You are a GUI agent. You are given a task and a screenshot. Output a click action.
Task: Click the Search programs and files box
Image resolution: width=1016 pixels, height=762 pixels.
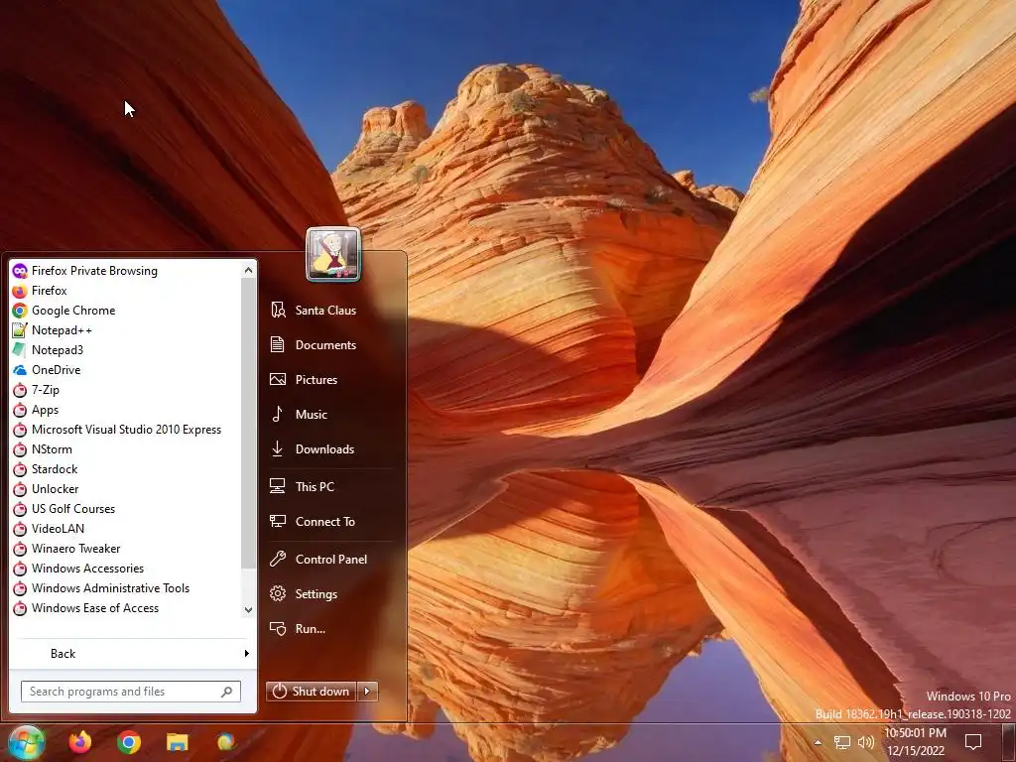coord(130,692)
